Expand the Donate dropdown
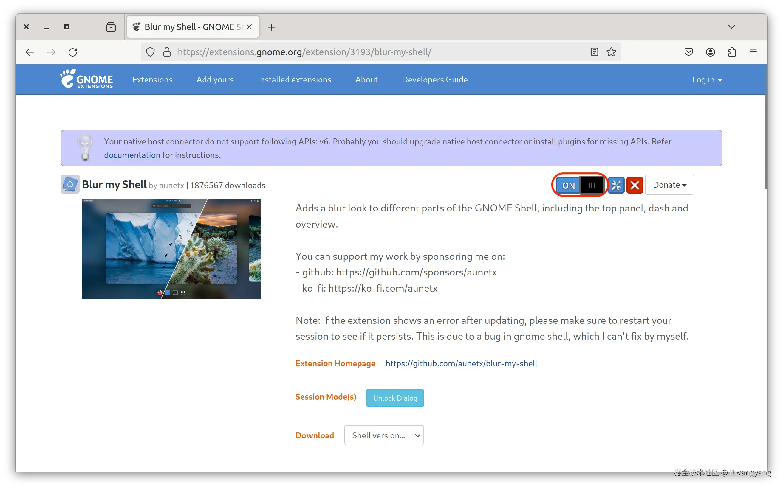Image resolution: width=783 pixels, height=489 pixels. [x=669, y=185]
